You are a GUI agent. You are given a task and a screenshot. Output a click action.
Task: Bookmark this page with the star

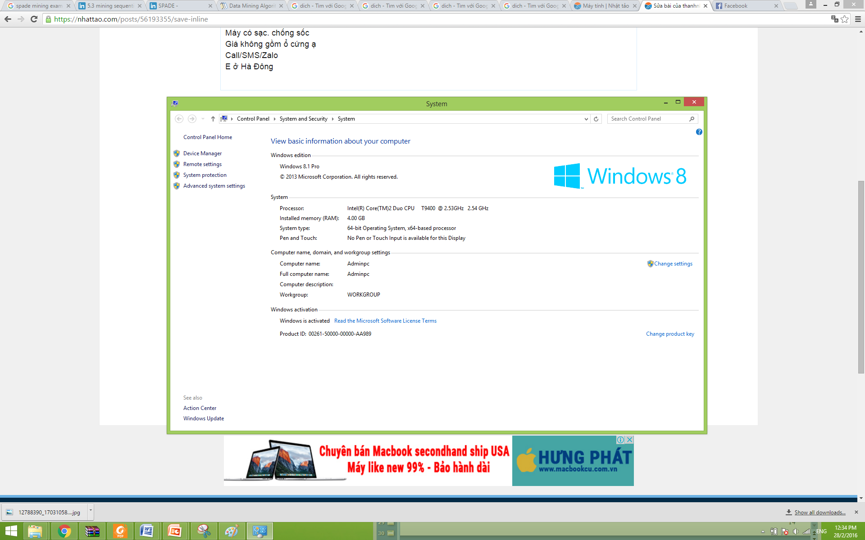(x=845, y=19)
